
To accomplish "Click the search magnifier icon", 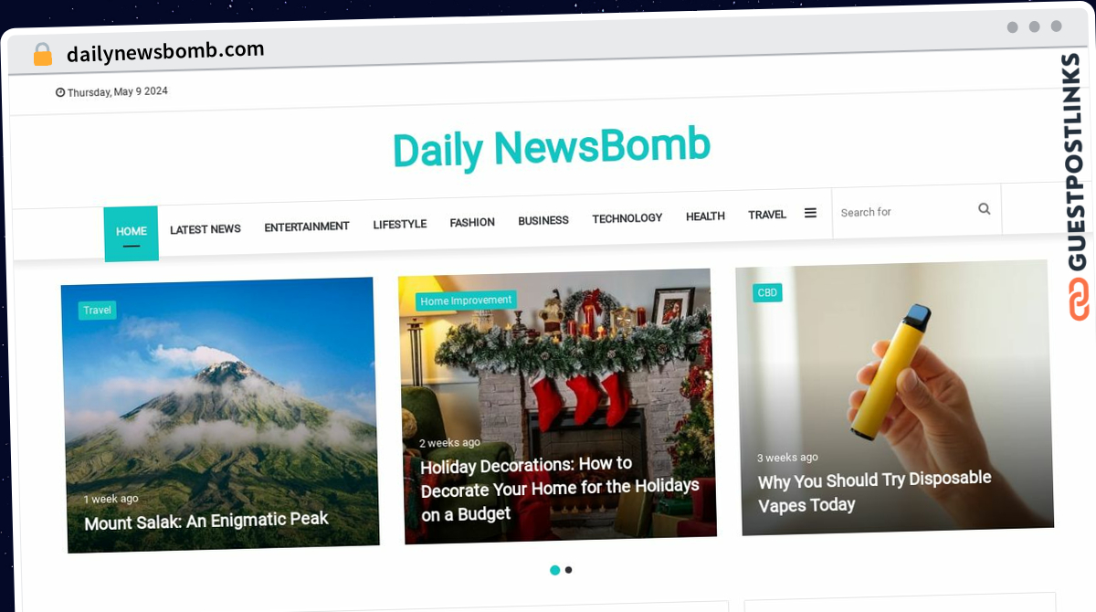I will coord(984,209).
